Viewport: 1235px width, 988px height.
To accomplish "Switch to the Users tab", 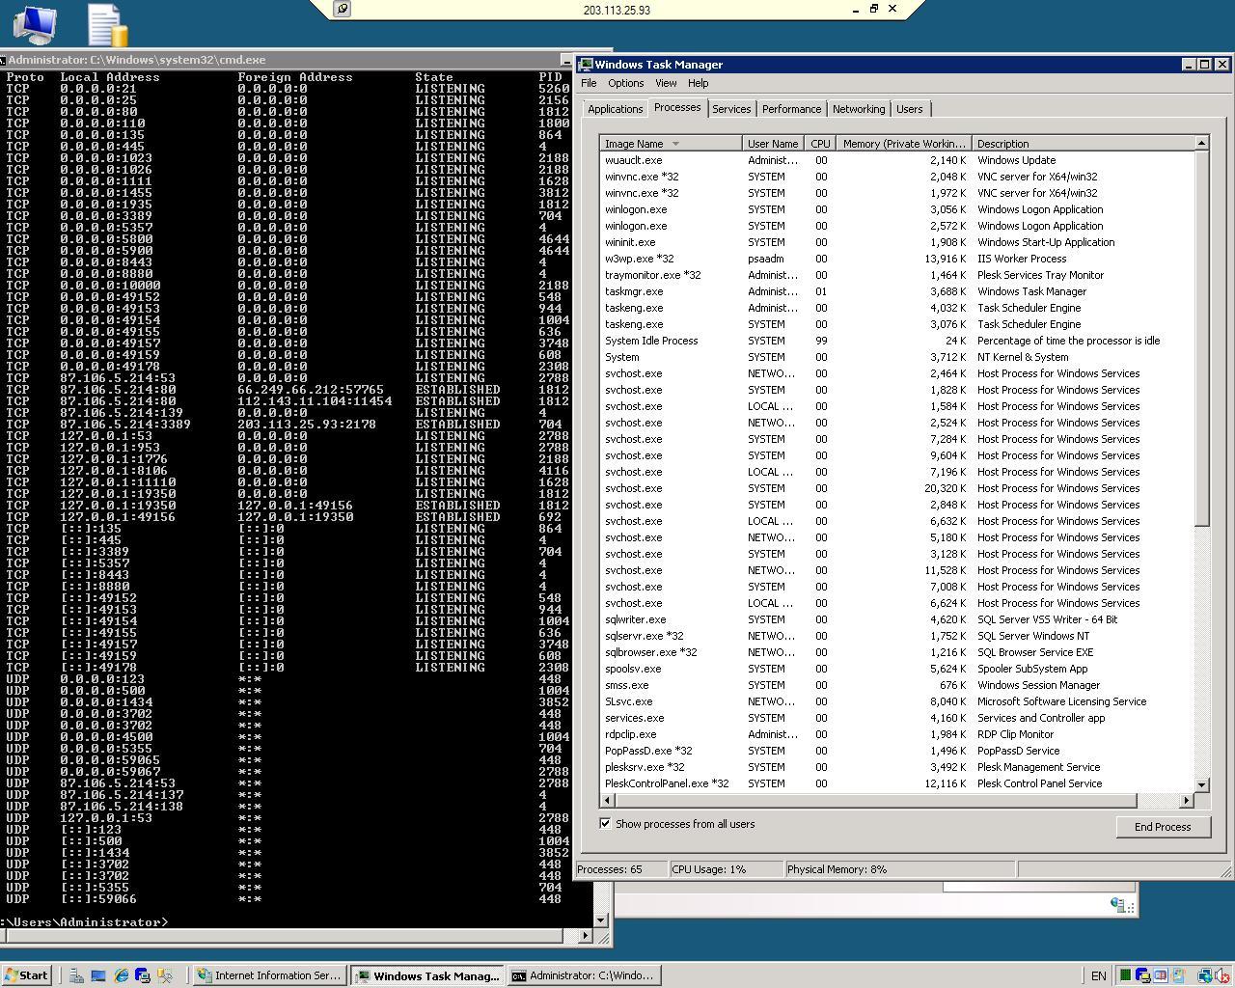I will (x=909, y=109).
